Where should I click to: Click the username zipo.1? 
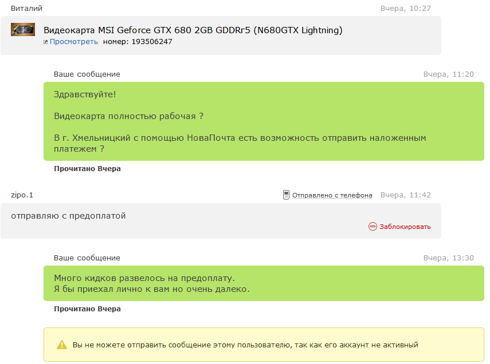(22, 195)
